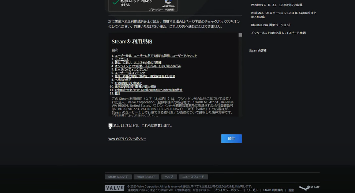Open footer 返金 link
The image size is (355, 193).
tap(291, 190)
